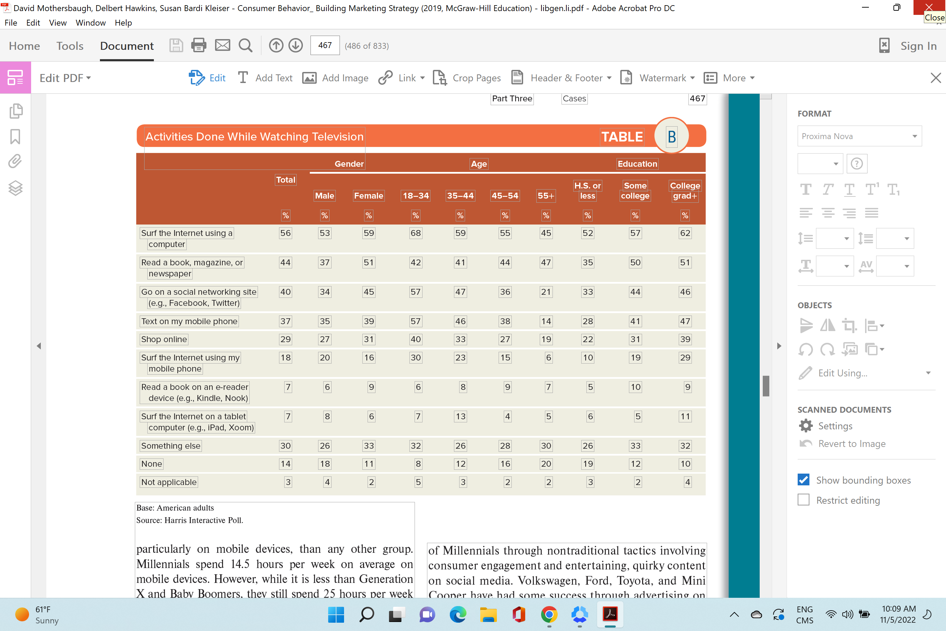Expand the Edit Using dropdown
946x631 pixels.
[x=928, y=373]
